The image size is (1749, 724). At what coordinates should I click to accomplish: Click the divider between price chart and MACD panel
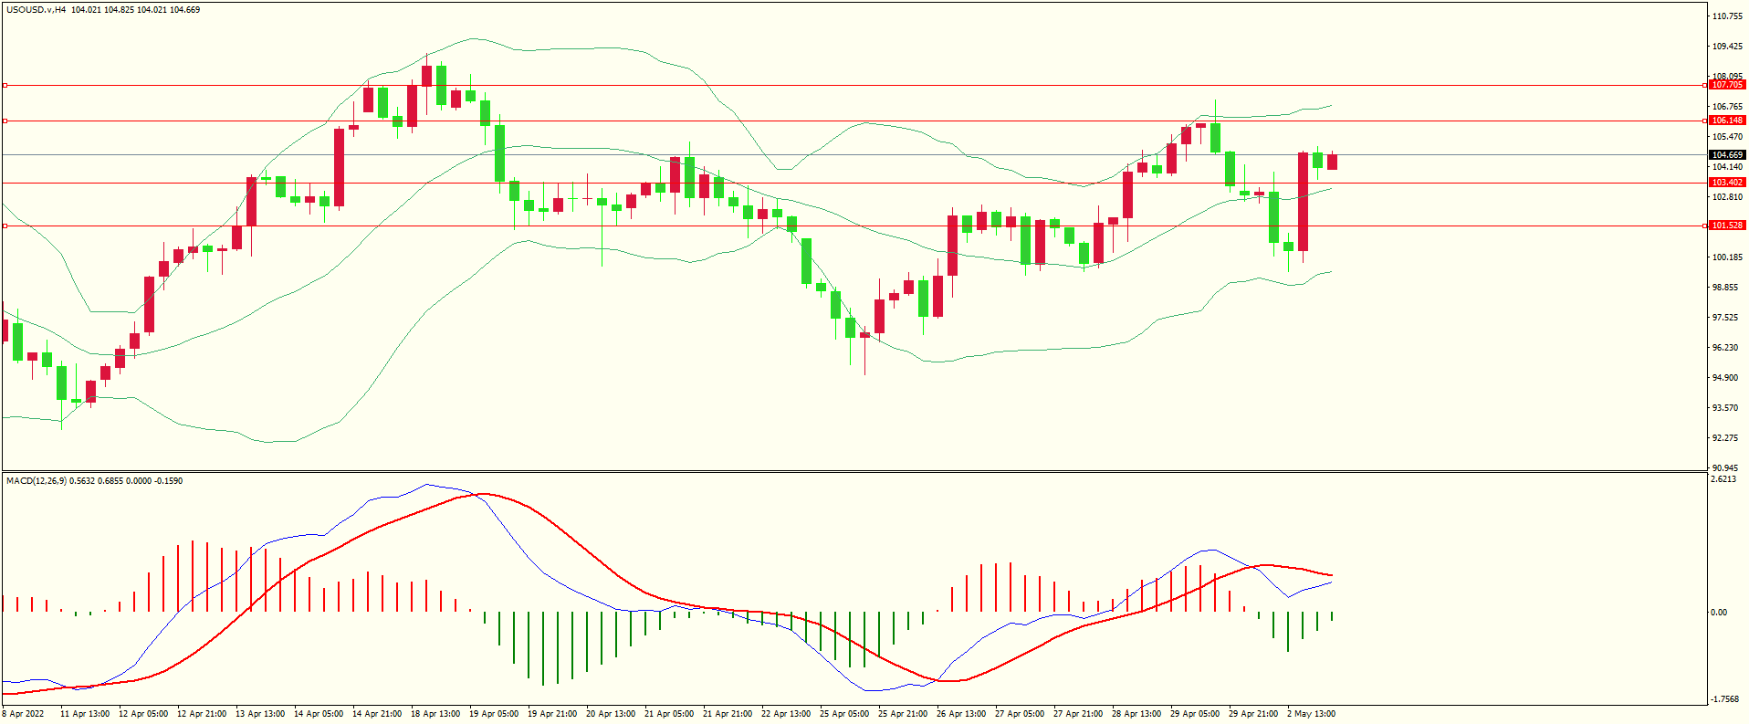pyautogui.click(x=854, y=472)
